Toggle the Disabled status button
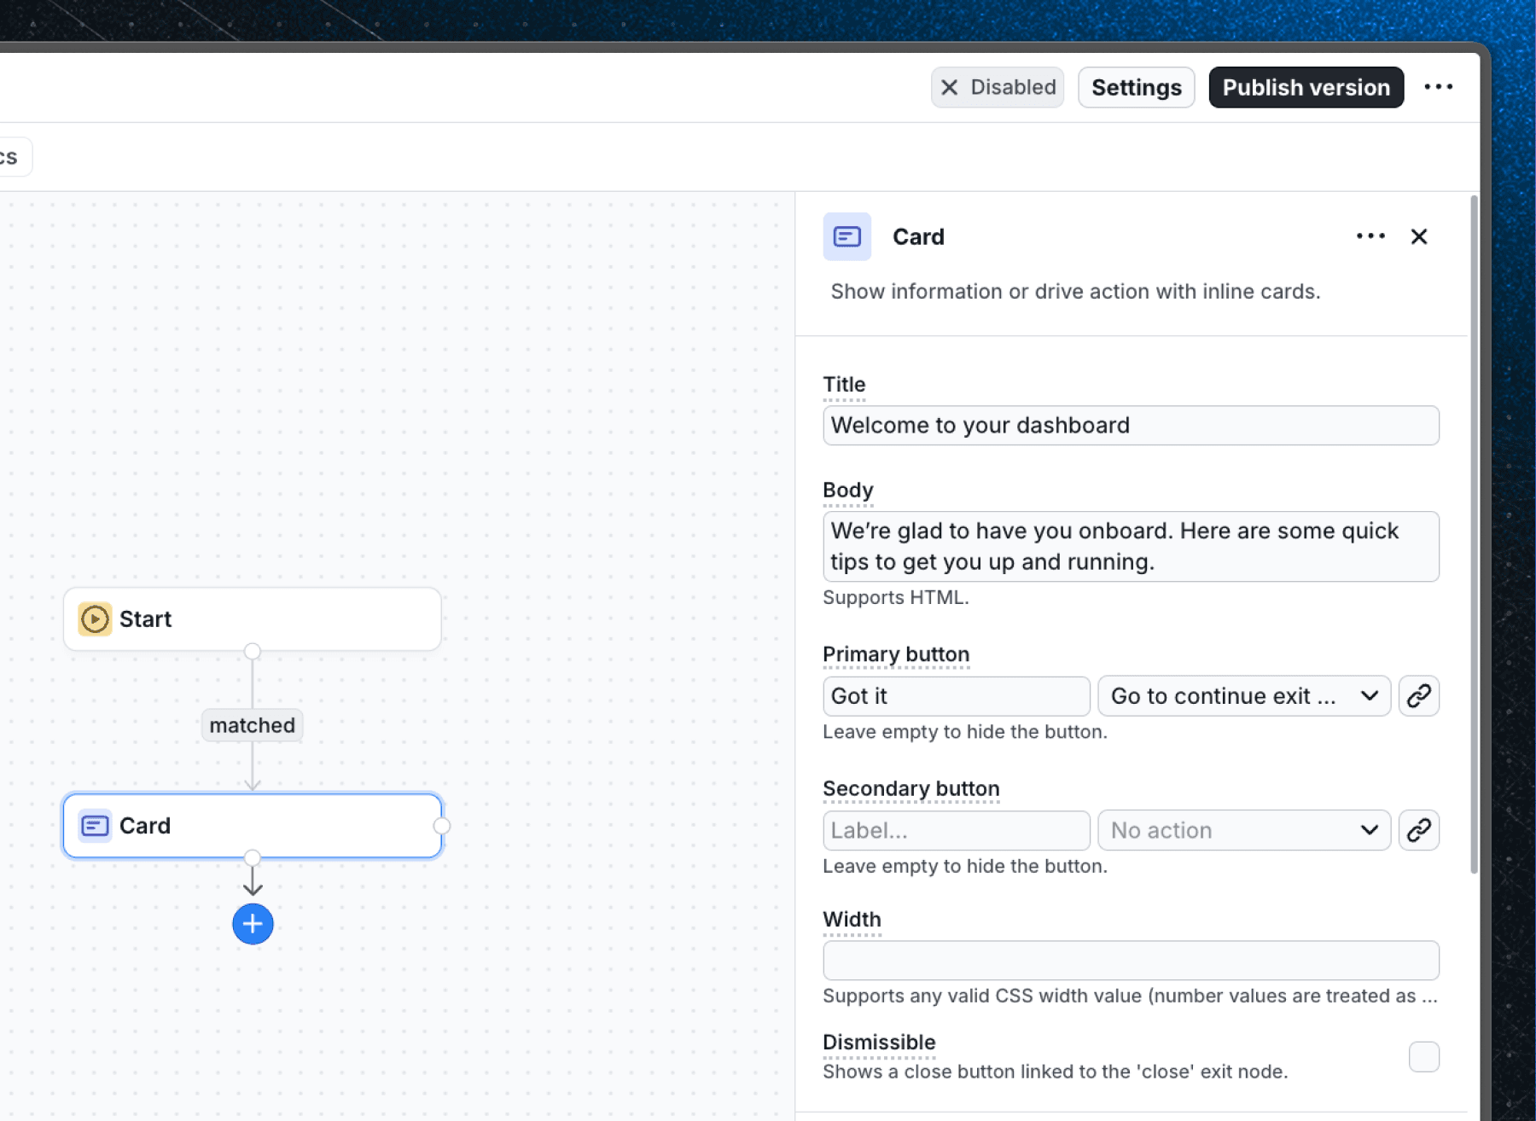 [x=997, y=87]
